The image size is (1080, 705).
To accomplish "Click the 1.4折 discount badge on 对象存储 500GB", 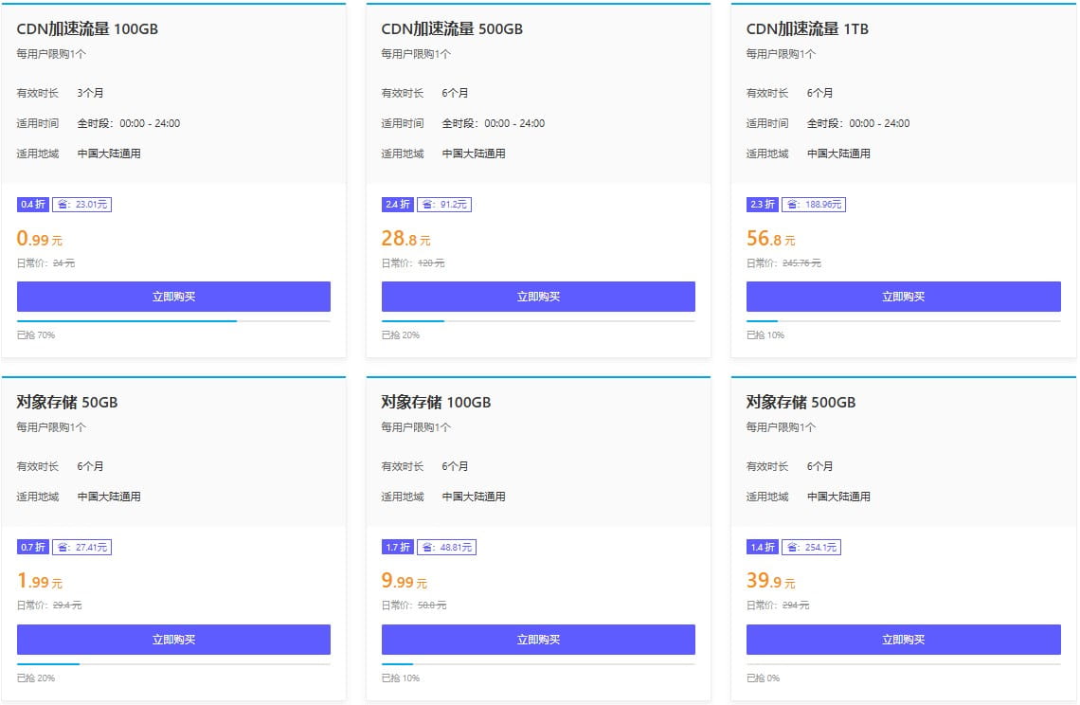I will 762,547.
